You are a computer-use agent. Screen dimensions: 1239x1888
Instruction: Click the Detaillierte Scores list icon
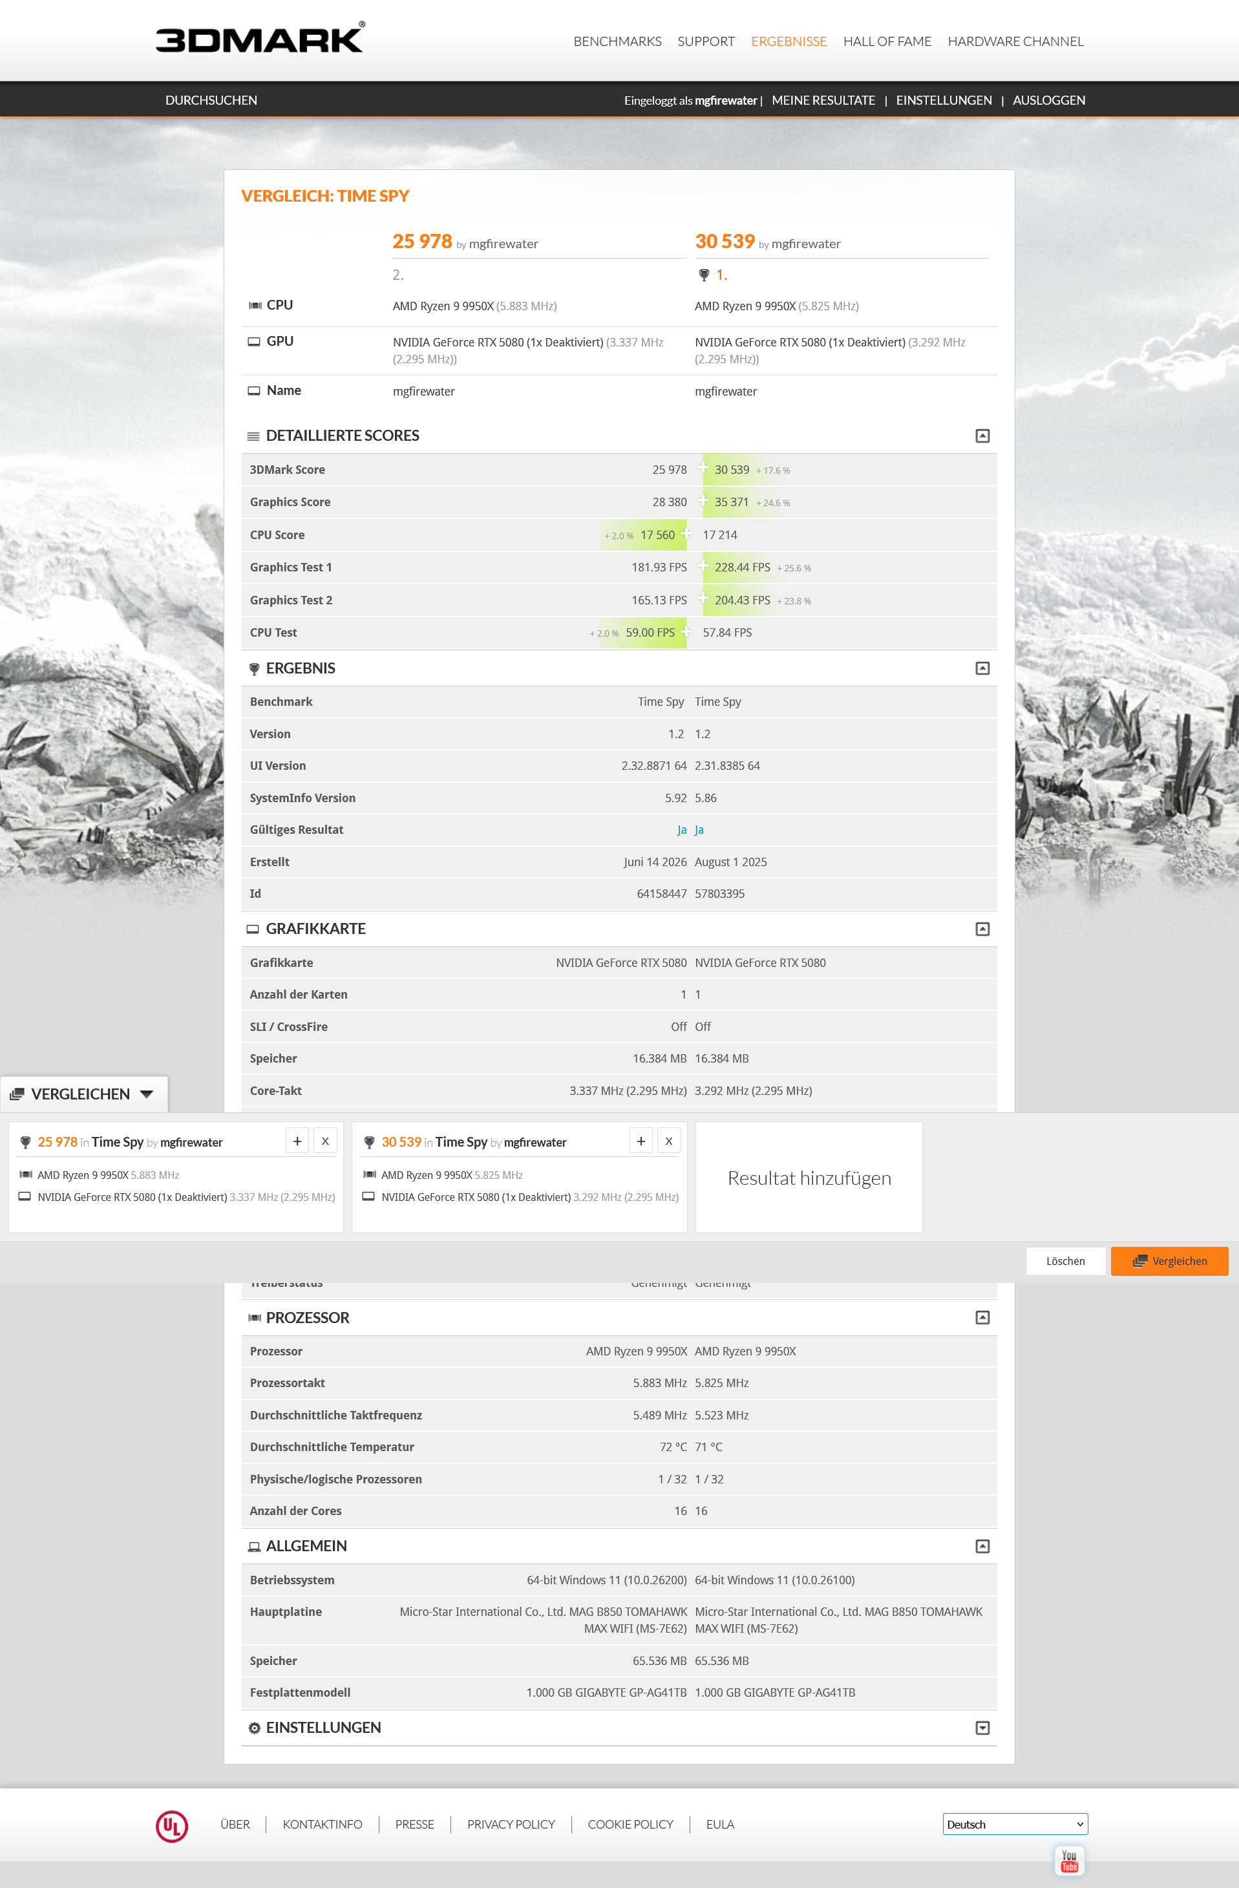tap(253, 436)
